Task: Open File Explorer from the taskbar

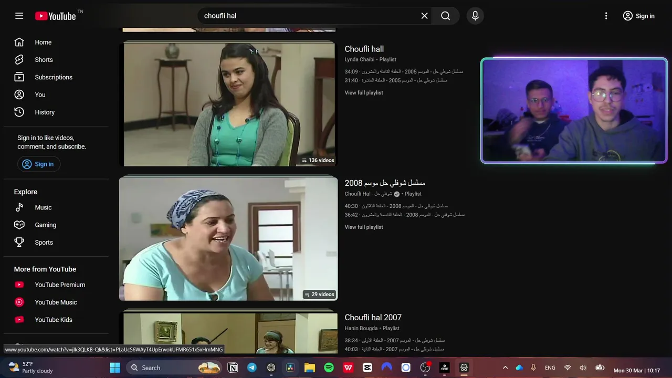Action: [310, 367]
